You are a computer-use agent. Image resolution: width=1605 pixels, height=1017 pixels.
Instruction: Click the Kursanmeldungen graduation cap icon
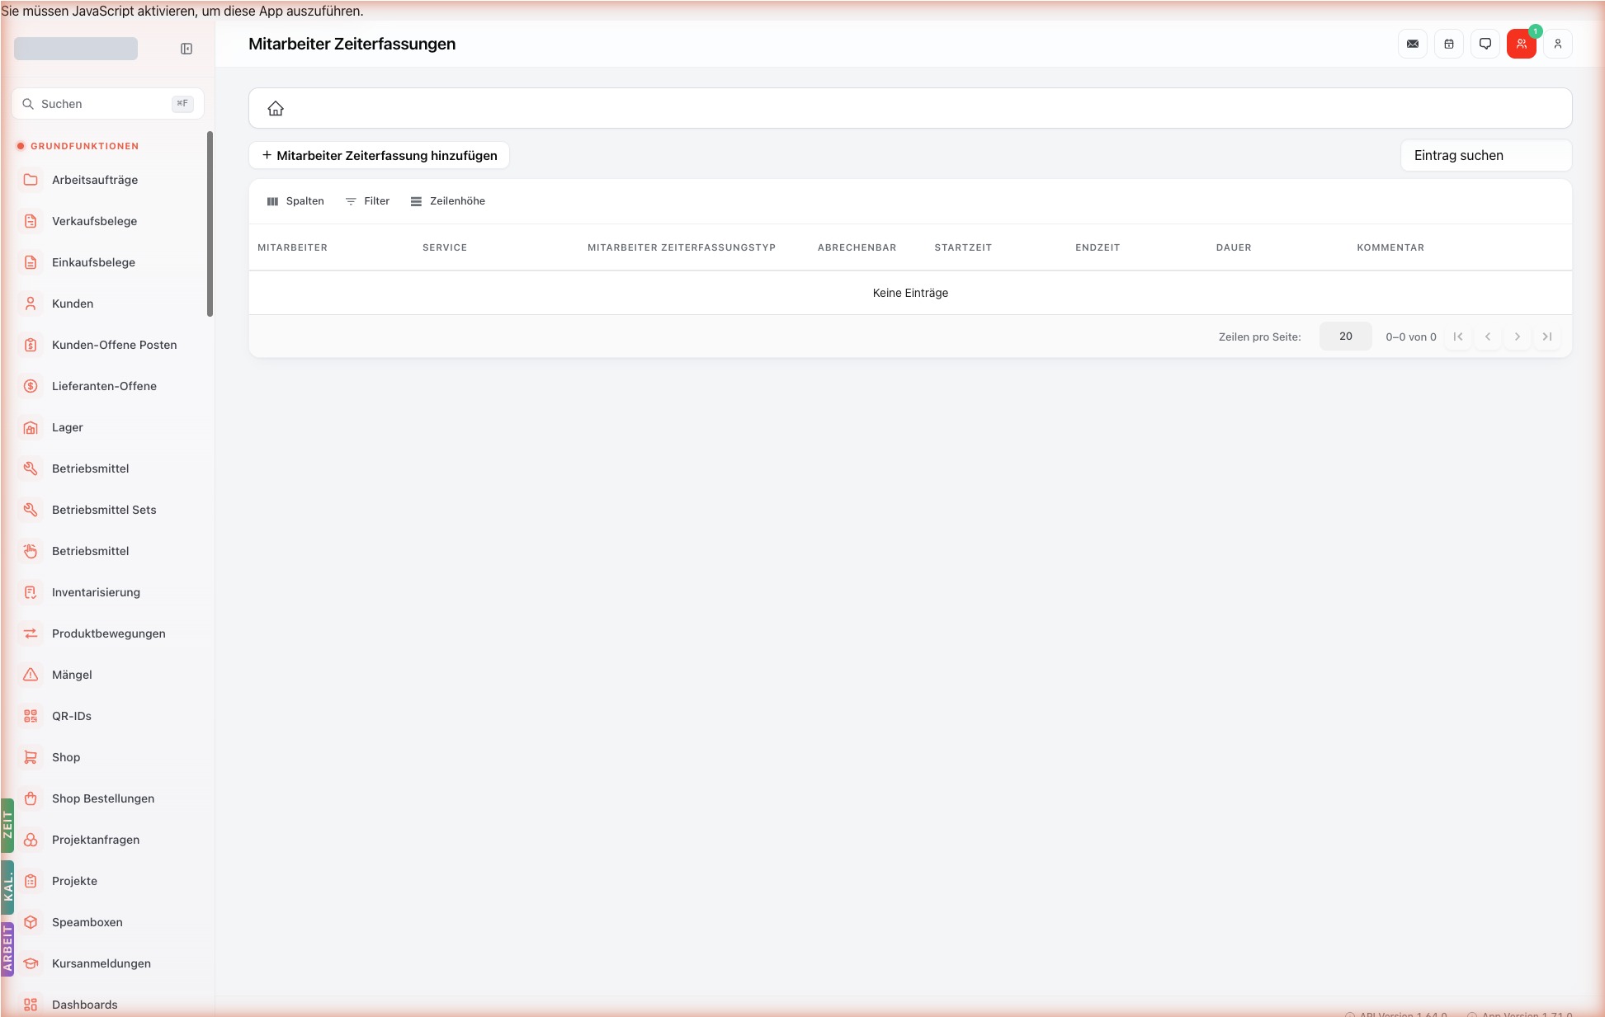point(31,963)
